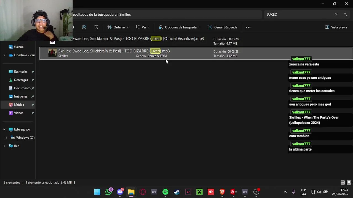
Task: Show hidden system tray icons chevron
Action: [x=285, y=192]
